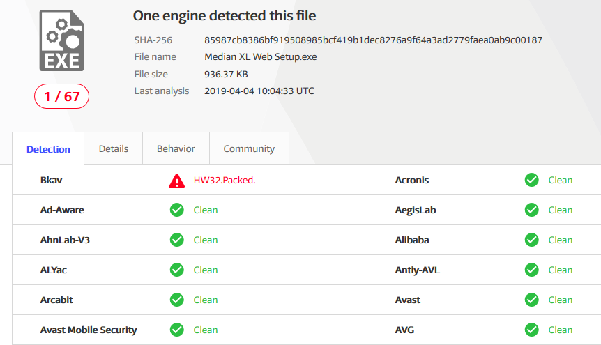Click the Clean result for AhnLab-V3
This screenshot has height=345, width=601.
pos(206,240)
